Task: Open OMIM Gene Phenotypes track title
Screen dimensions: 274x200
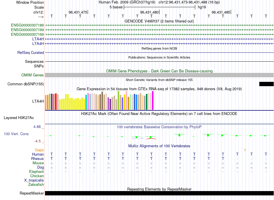Action: [159, 71]
